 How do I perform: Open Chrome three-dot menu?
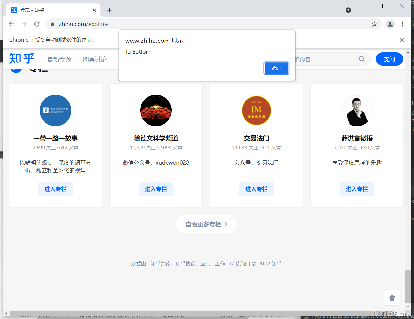pyautogui.click(x=402, y=24)
